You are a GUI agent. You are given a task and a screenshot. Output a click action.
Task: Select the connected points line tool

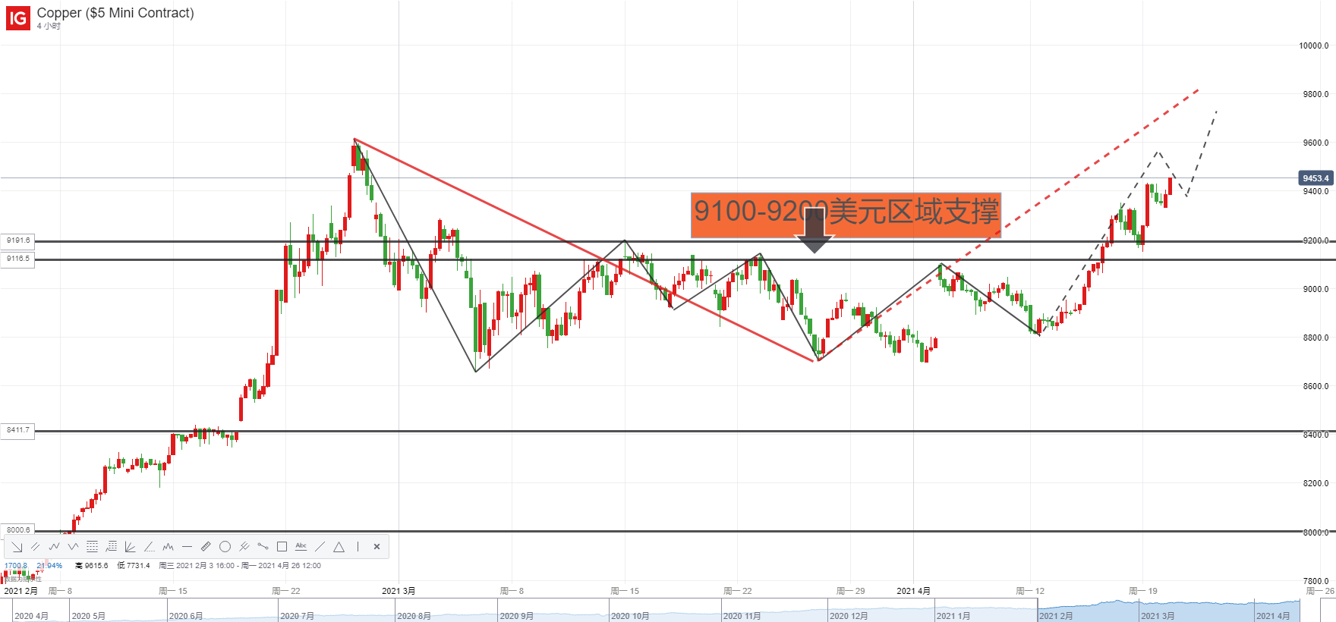[x=263, y=547]
